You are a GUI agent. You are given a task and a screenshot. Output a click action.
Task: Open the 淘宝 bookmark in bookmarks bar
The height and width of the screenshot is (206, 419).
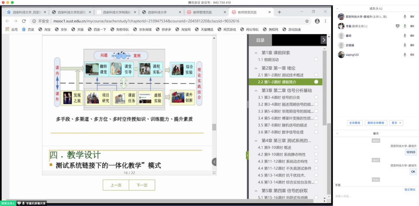point(45,29)
